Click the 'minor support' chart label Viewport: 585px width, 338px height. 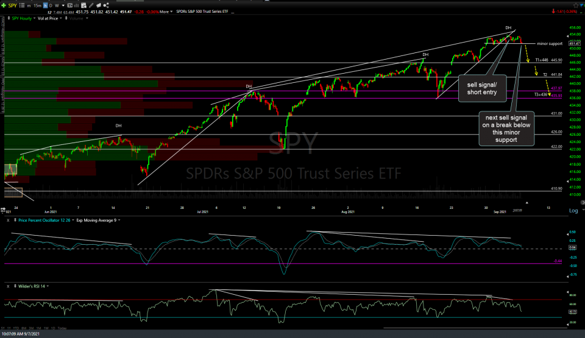[550, 44]
